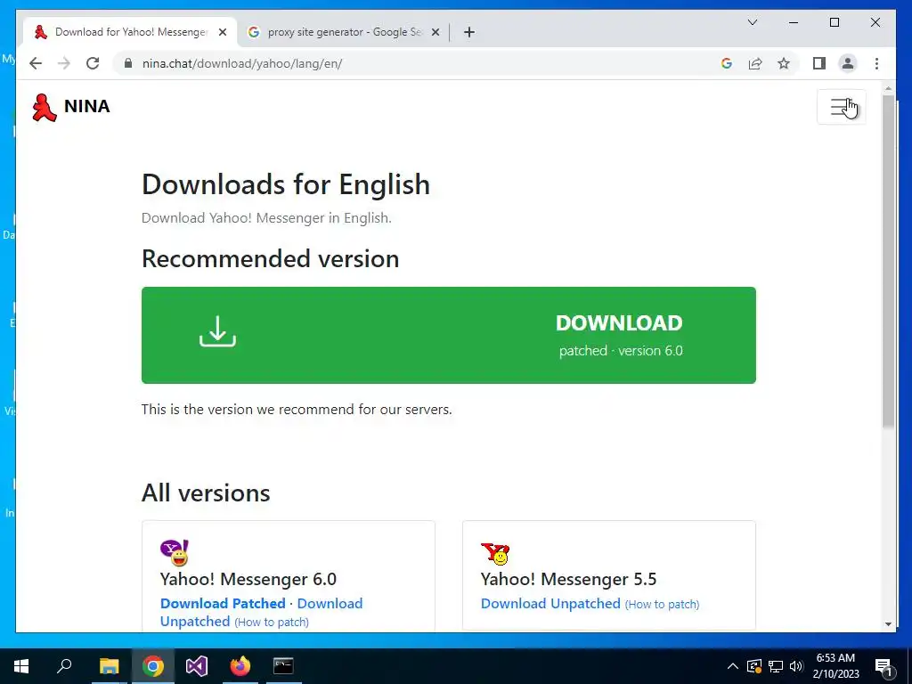Open Visual Studio from the taskbar
912x684 pixels.
pos(197,666)
